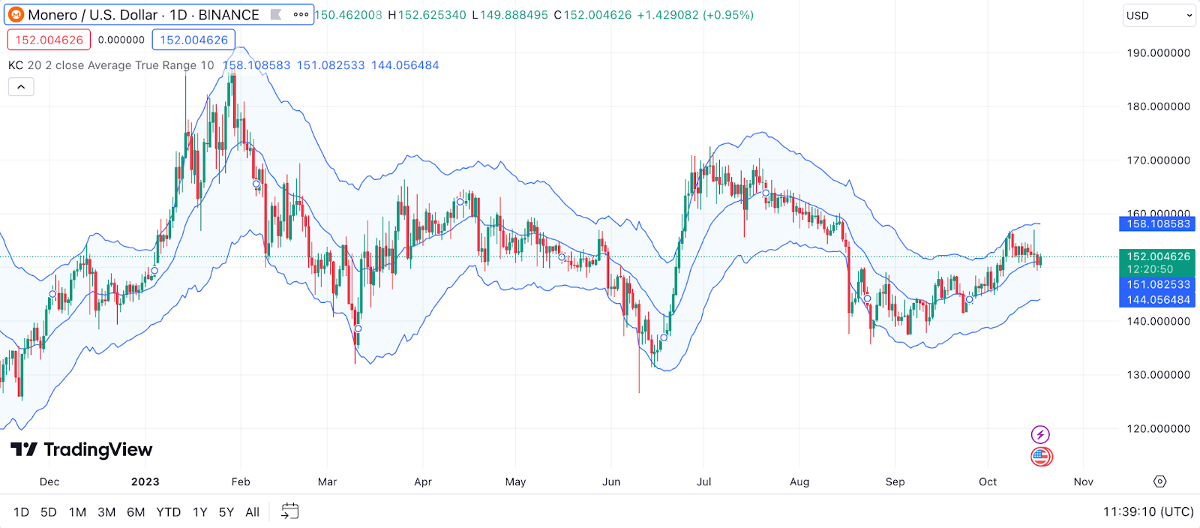Click the high value H152.625340
Viewport: 1200px width, 528px height.
tap(427, 15)
